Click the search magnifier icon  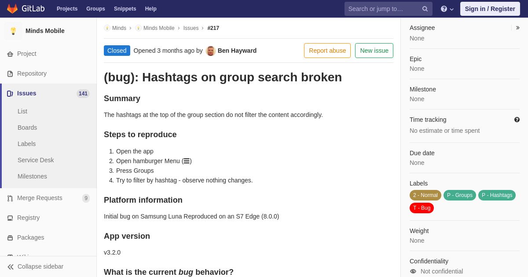425,9
